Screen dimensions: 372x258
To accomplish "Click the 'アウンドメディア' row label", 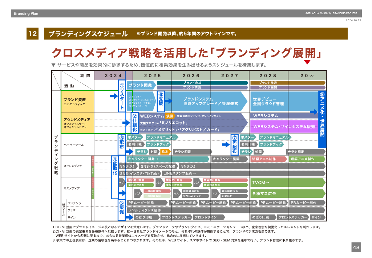I will [77, 120].
